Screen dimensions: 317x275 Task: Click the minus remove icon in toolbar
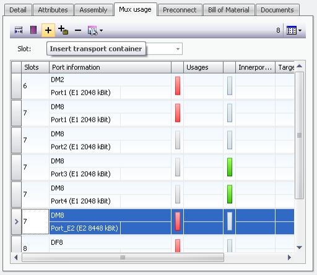(x=78, y=30)
